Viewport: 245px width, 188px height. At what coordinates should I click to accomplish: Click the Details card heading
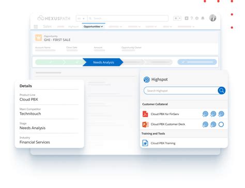(x=26, y=86)
